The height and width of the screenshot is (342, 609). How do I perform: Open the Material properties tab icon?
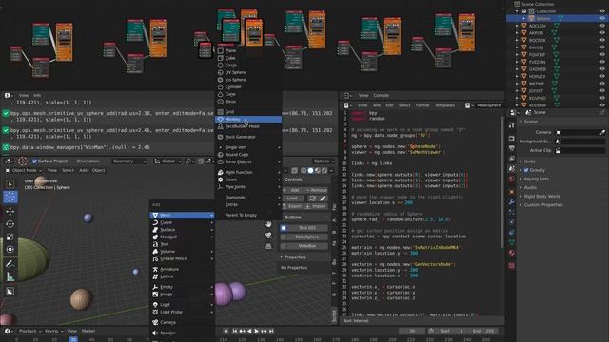tap(512, 253)
